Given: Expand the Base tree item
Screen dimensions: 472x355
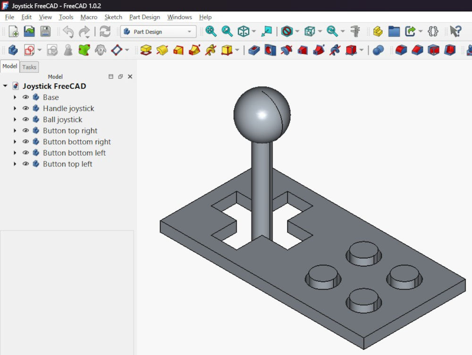Looking at the screenshot, I should coord(15,97).
